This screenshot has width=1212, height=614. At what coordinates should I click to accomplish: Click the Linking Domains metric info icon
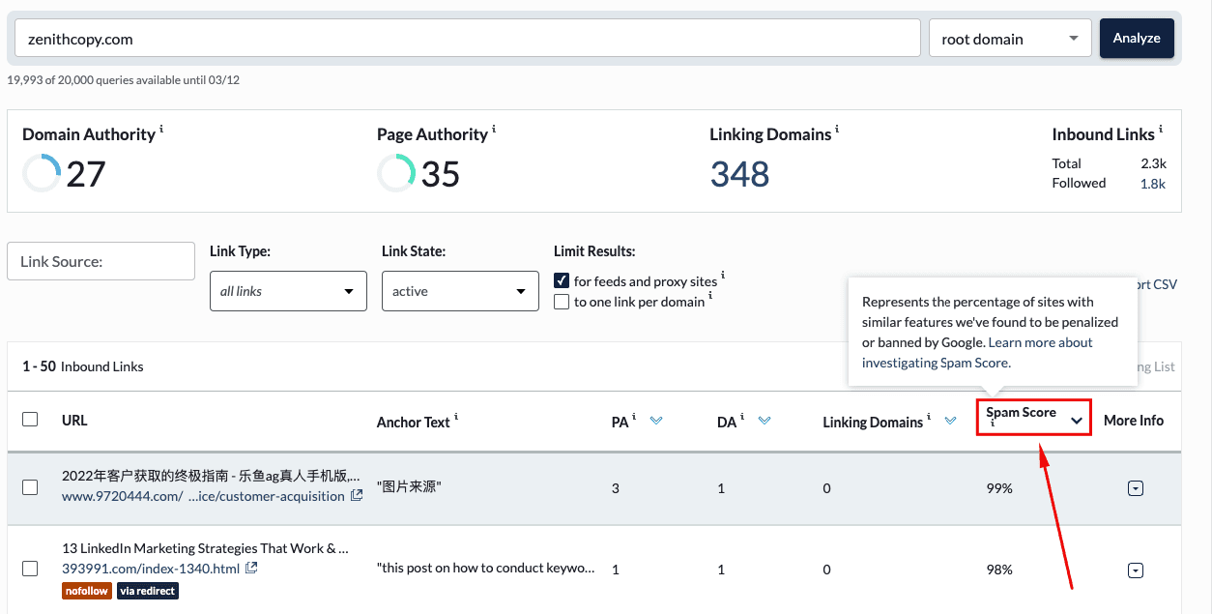click(838, 130)
